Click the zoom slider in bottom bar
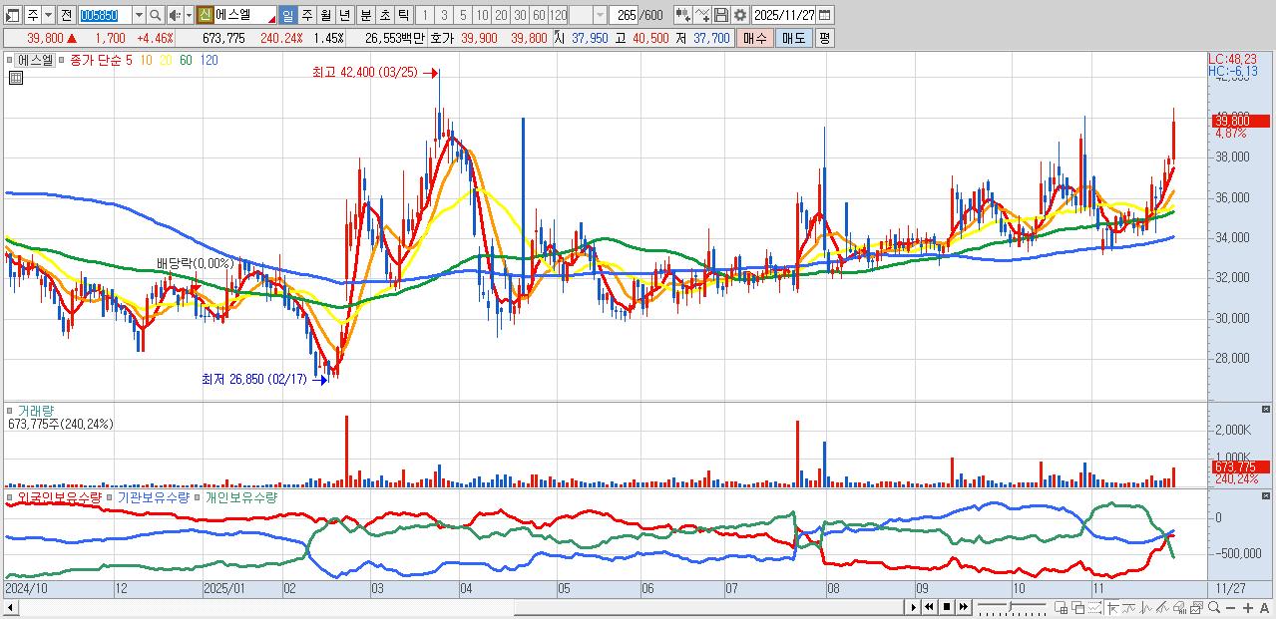This screenshot has width=1276, height=619. tap(1012, 607)
